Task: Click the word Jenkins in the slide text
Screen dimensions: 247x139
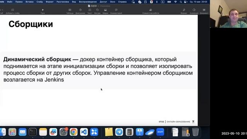Action: (54, 80)
